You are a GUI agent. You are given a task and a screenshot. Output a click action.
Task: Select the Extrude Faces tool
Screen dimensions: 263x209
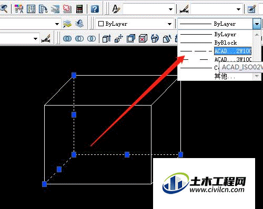click(x=107, y=38)
